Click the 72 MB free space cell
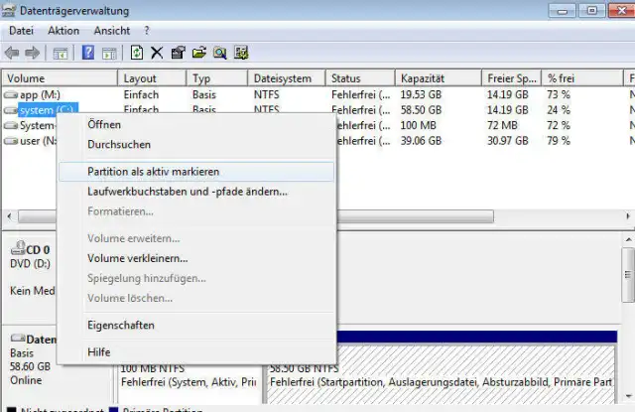Image resolution: width=635 pixels, height=412 pixels. pyautogui.click(x=502, y=125)
